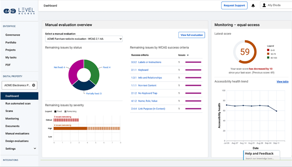292x167 pixels.
Task: Open 1.1.1 Non-text Content link
Action: pos(144,85)
